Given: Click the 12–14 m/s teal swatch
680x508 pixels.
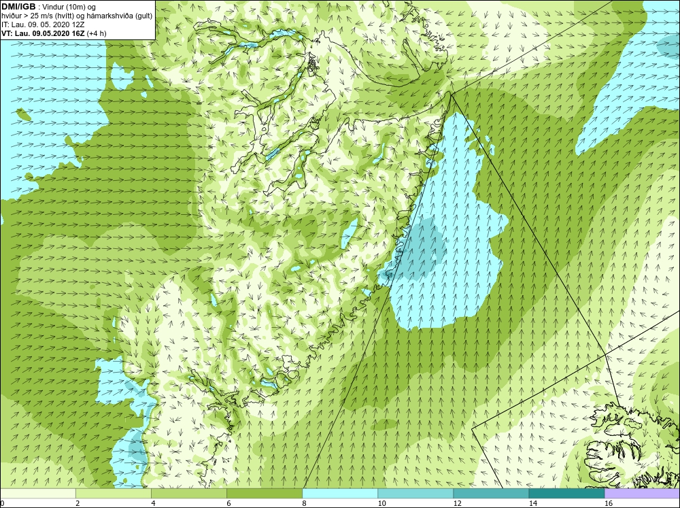Looking at the screenshot, I should (x=491, y=494).
